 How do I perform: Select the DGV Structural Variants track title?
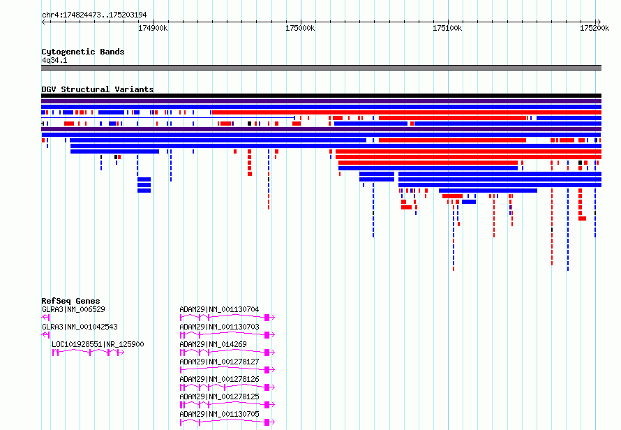(x=98, y=89)
